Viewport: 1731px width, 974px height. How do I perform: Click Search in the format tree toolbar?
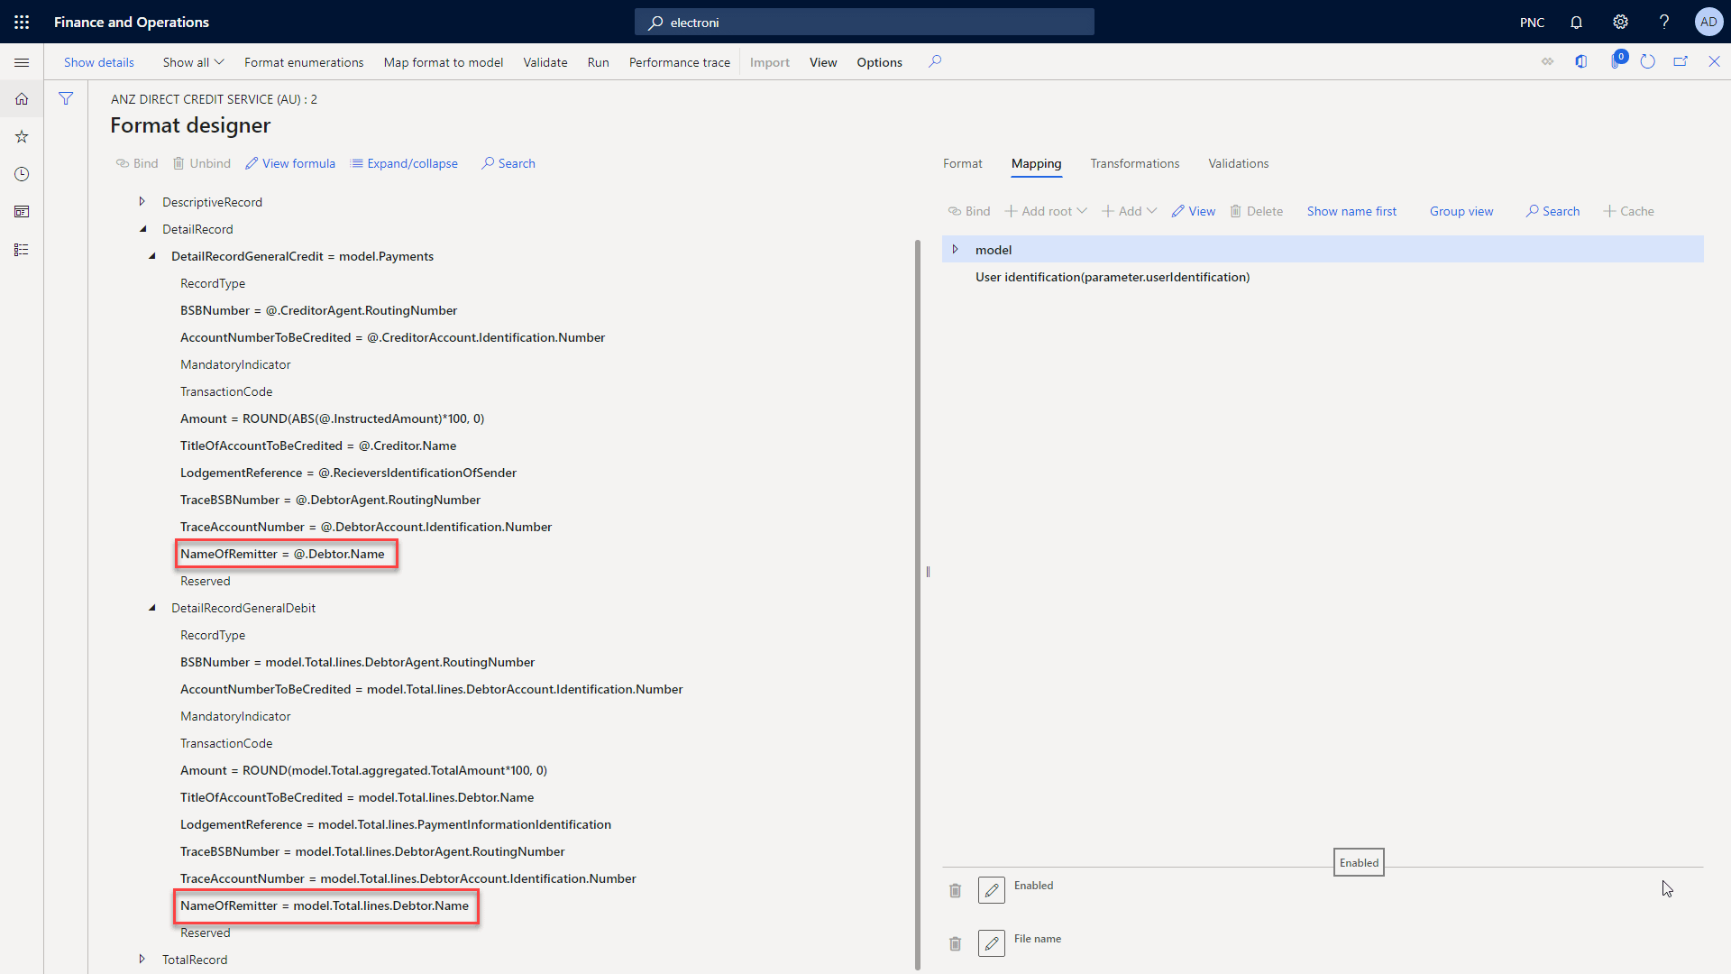pos(508,163)
